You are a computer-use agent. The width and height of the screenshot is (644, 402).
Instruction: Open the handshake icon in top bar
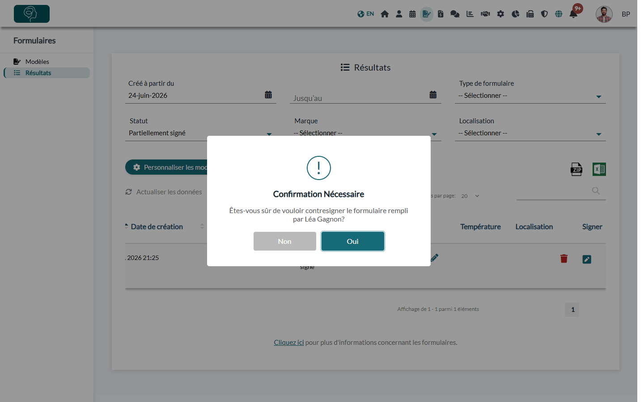pyautogui.click(x=485, y=14)
